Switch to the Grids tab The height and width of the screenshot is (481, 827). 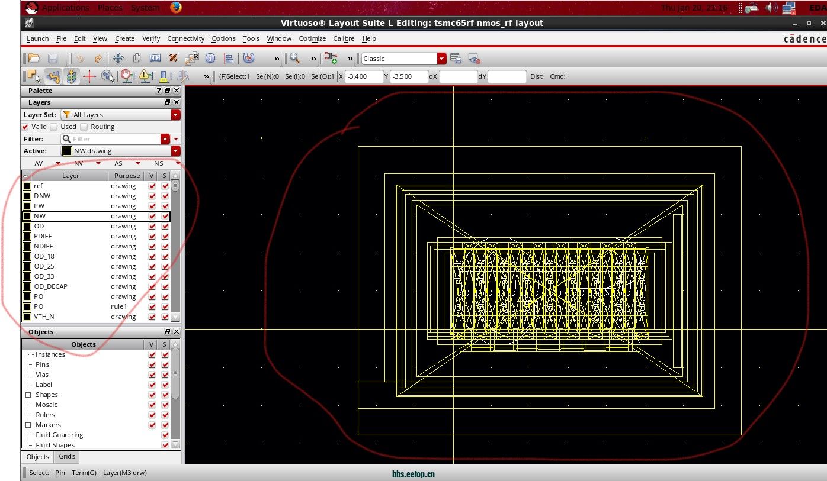[67, 456]
